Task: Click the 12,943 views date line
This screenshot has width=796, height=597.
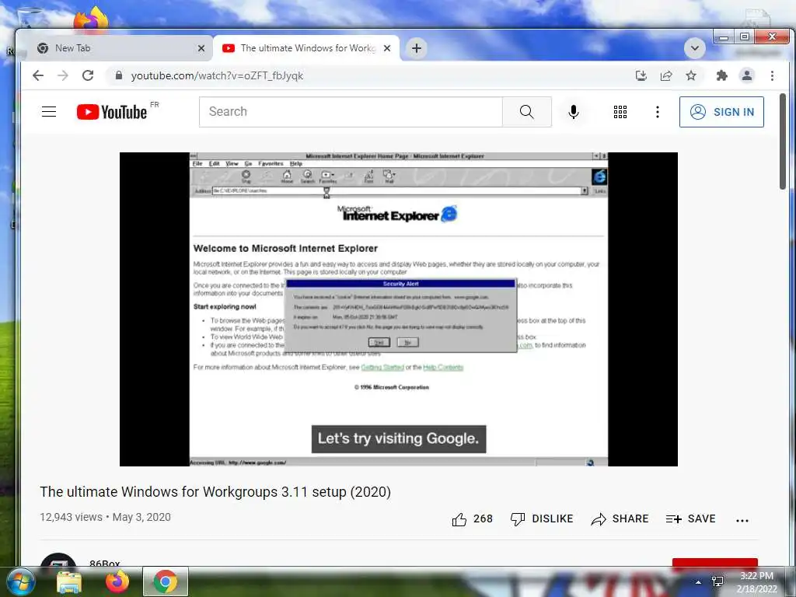Action: click(x=105, y=517)
